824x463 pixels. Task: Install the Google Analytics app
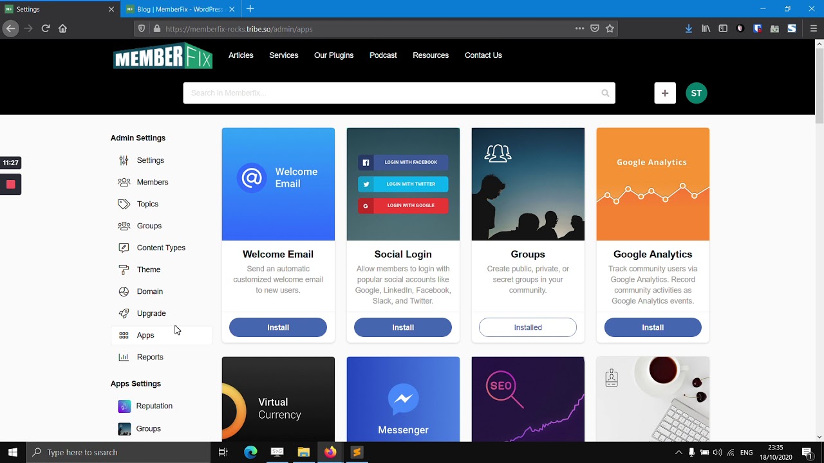tap(653, 327)
